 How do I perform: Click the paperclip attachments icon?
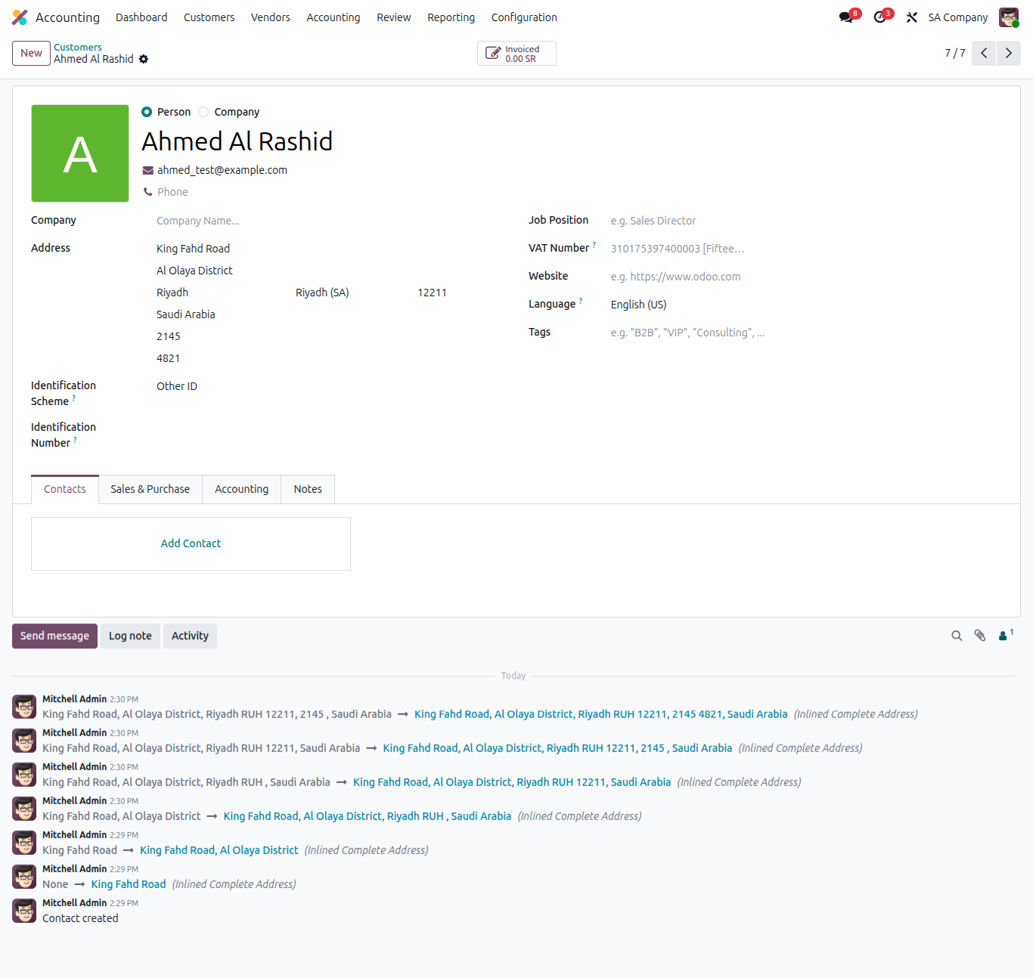pyautogui.click(x=980, y=636)
